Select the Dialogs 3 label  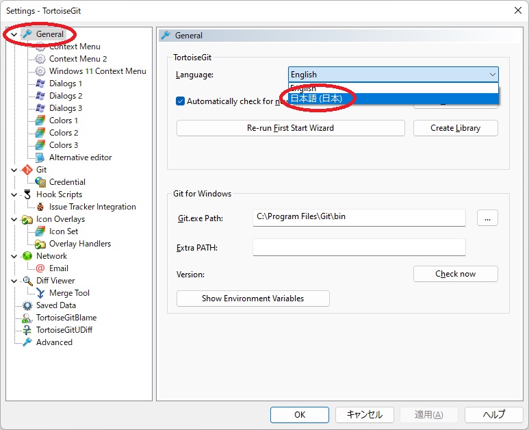pos(66,108)
